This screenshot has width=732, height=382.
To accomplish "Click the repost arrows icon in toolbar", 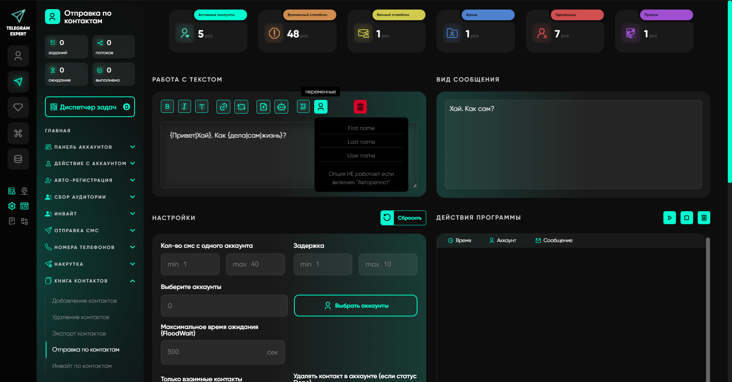I will pos(241,107).
